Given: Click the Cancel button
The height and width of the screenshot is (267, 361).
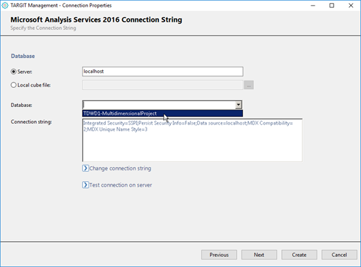Looking at the screenshot, I should pyautogui.click(x=339, y=255).
